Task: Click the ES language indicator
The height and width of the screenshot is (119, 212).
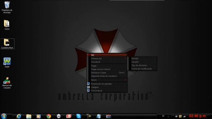Action: click(x=163, y=116)
